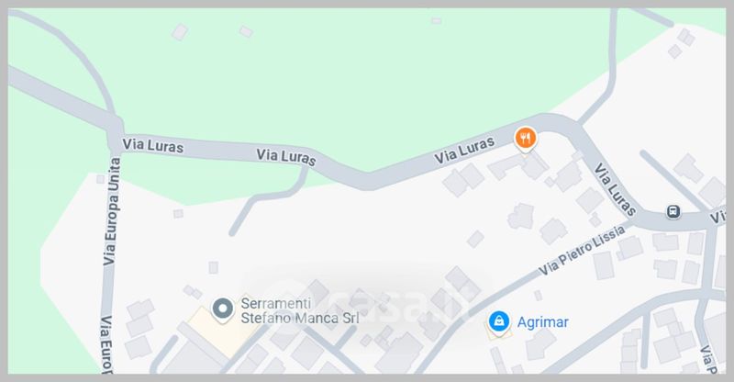Open Serramenti Stefano Manca Srl label
The image size is (734, 382).
tap(300, 310)
